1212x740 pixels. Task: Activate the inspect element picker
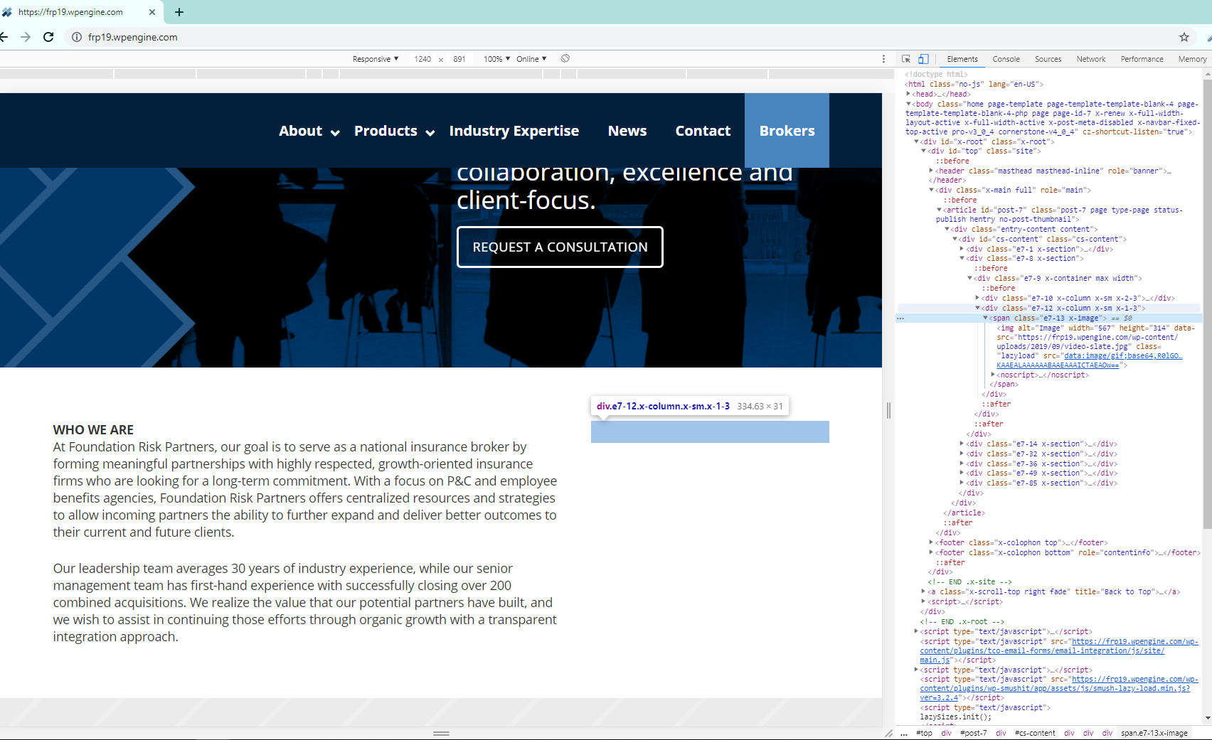click(906, 59)
